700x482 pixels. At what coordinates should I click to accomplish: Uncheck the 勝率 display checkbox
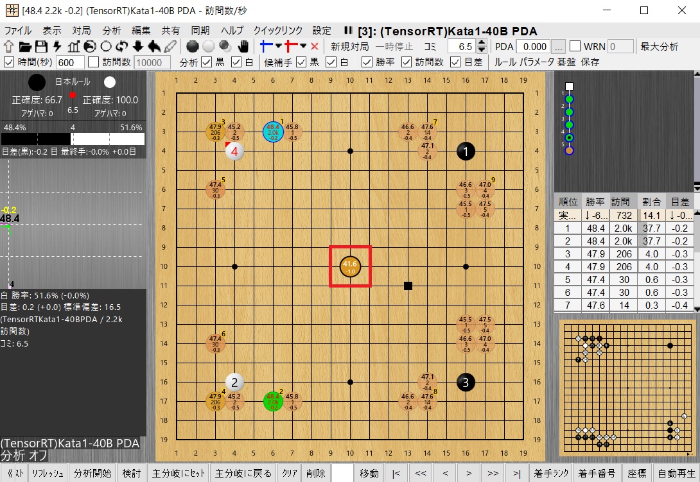point(367,62)
